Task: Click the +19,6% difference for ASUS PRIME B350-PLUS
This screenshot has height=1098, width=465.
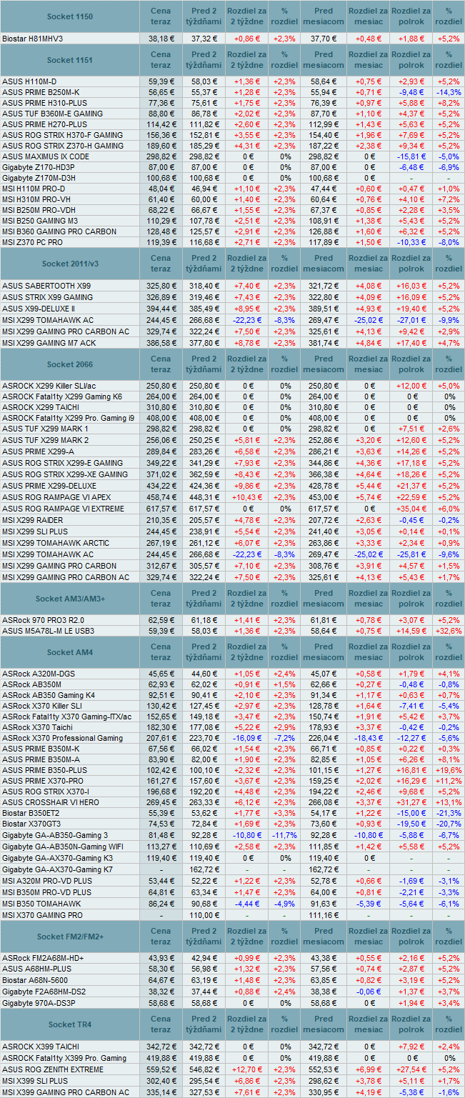Action: (447, 771)
